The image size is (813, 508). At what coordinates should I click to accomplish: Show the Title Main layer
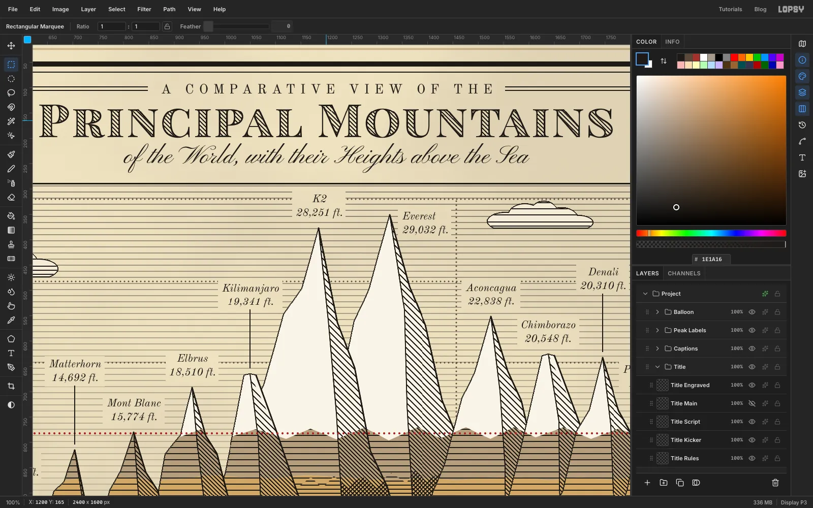coord(752,403)
